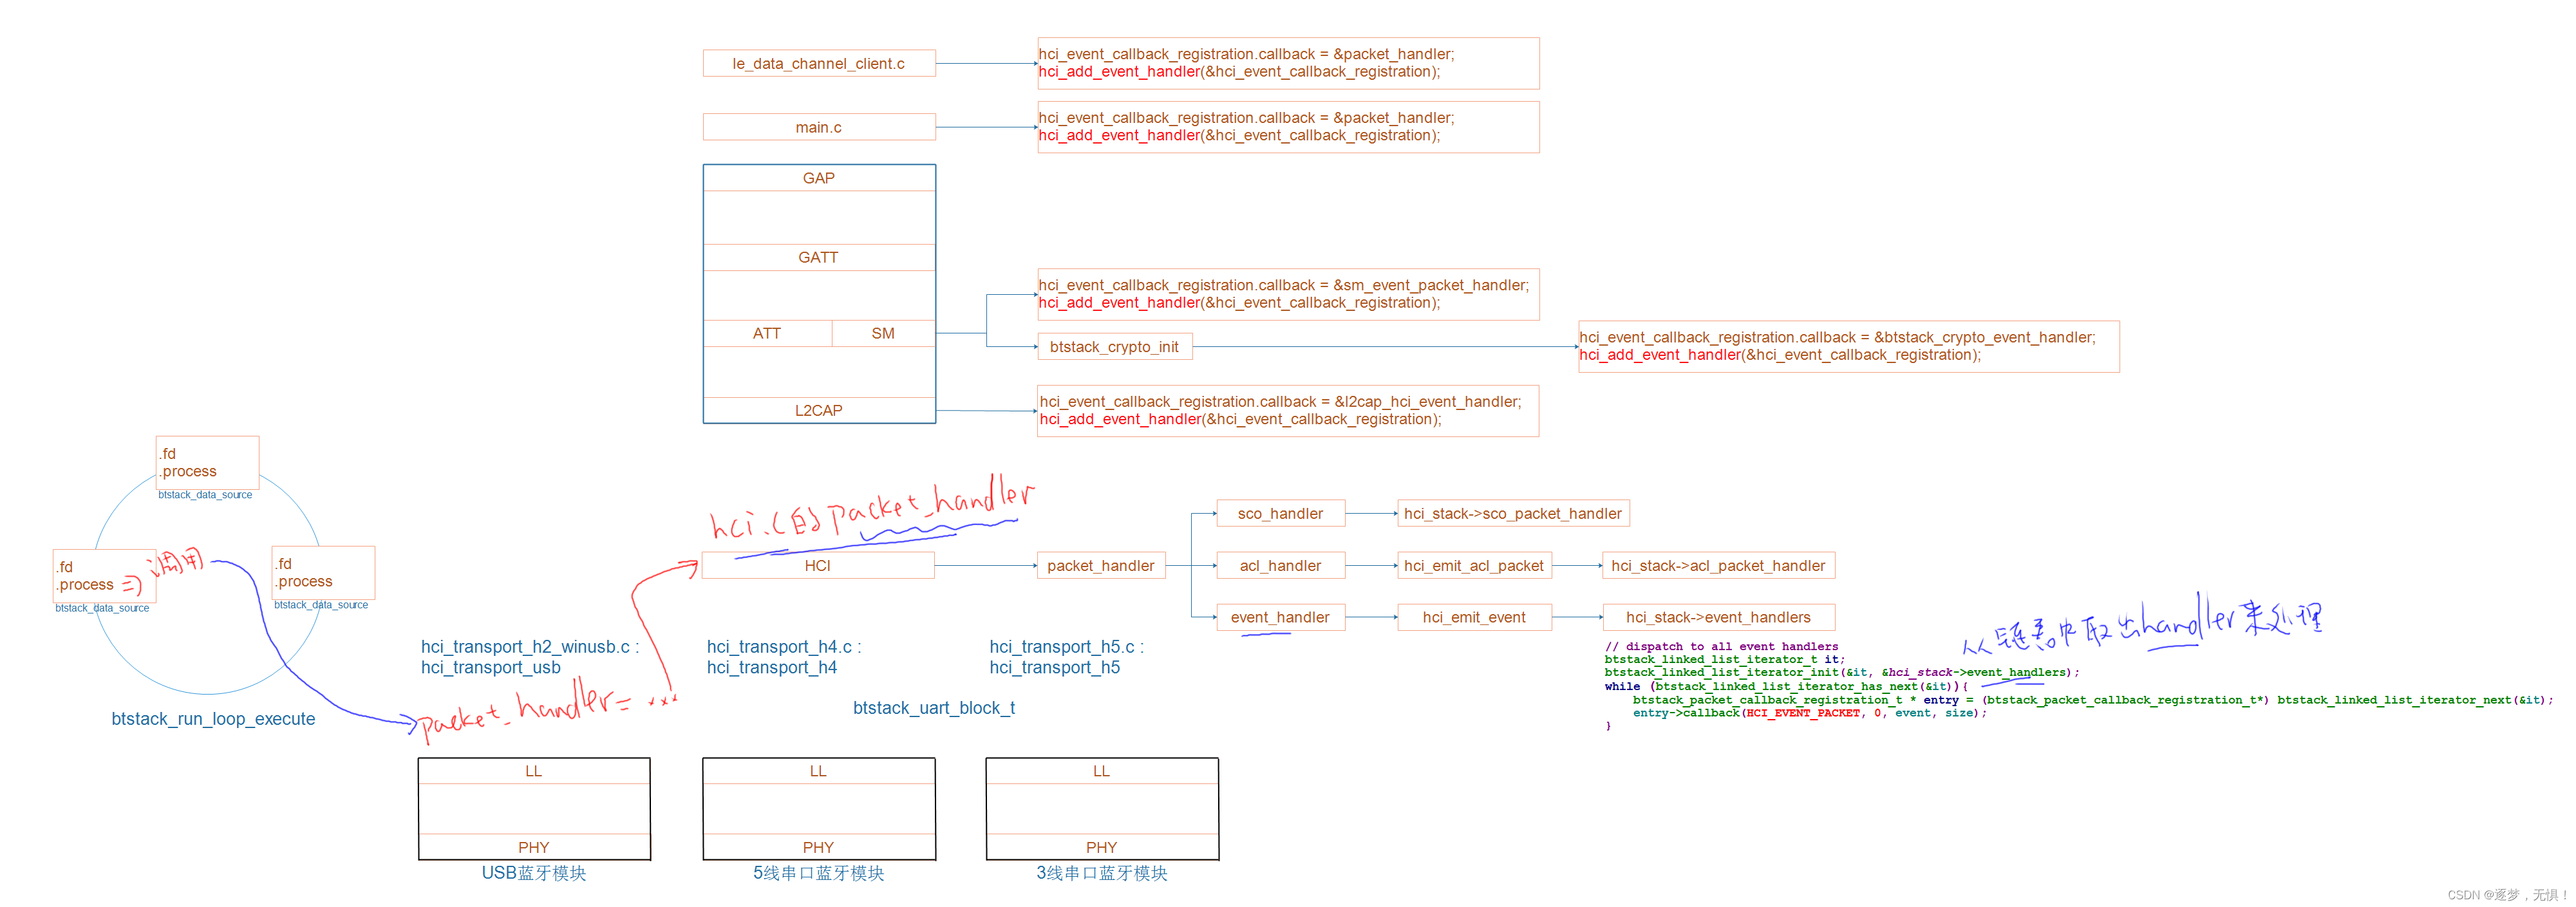Select the packet_handler box

[x=1101, y=565]
